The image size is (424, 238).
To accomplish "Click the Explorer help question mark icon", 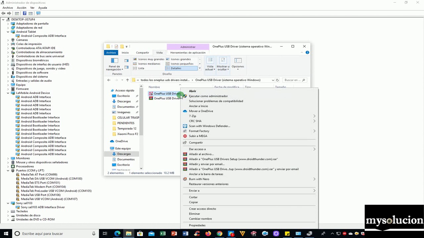I will tap(307, 53).
